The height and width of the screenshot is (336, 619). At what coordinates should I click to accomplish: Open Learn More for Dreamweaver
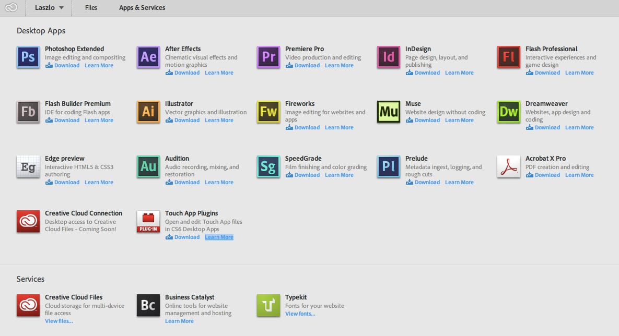click(x=579, y=127)
